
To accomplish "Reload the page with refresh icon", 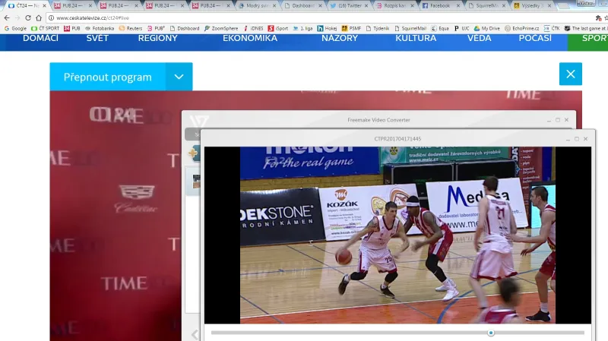I will (x=28, y=17).
